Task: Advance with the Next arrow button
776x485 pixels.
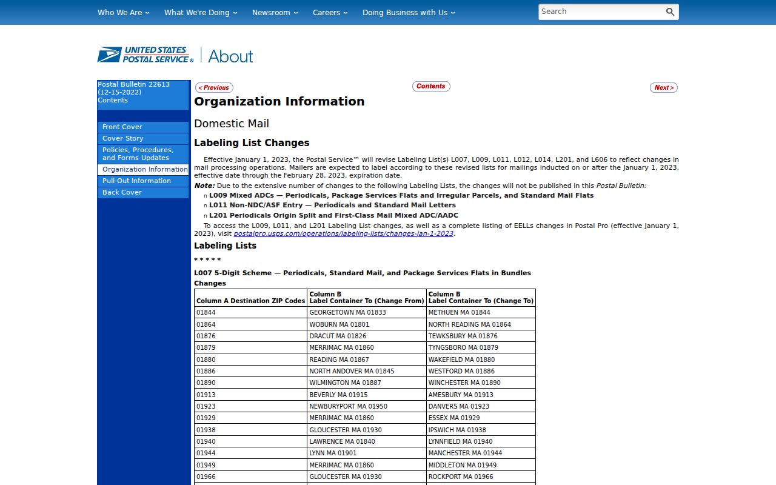Action: 664,87
